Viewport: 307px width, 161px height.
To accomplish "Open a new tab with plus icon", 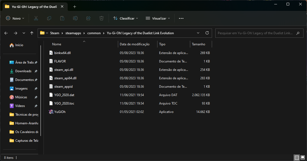I will [74, 7].
